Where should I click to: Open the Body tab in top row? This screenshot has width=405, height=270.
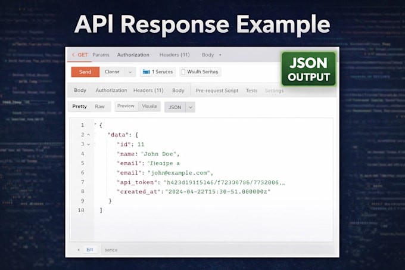(x=208, y=55)
